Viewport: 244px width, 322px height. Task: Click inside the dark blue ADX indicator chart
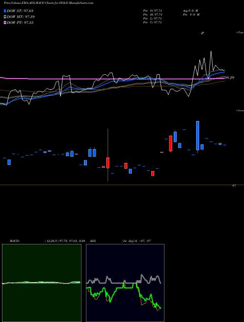(125, 283)
